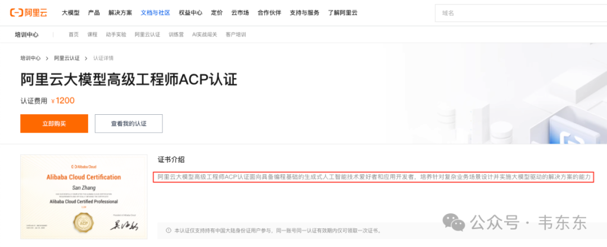
Task: Click the certificate description paragraph
Action: point(374,177)
